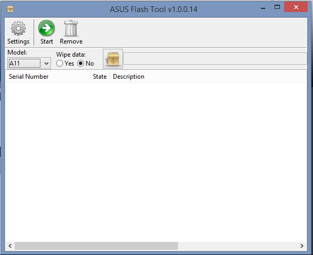Click the firmware file path field

coord(215,59)
